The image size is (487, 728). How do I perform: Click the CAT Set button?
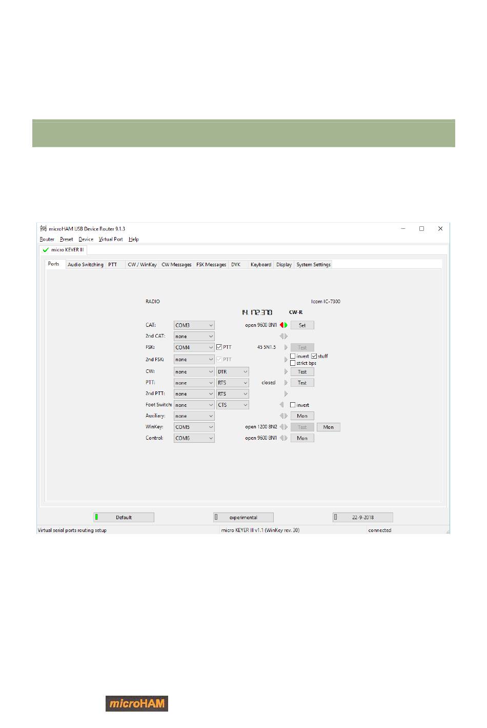pyautogui.click(x=302, y=325)
